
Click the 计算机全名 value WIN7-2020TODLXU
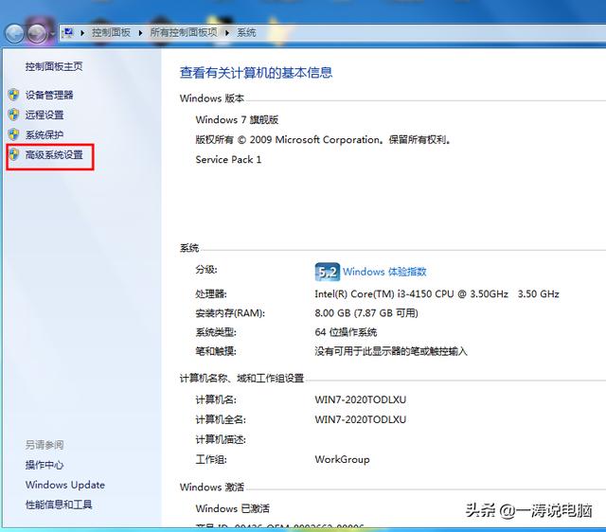coord(360,419)
